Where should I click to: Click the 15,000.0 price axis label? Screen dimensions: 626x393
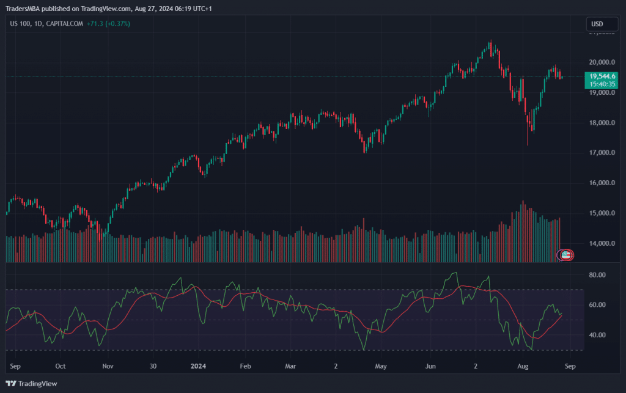(x=600, y=213)
